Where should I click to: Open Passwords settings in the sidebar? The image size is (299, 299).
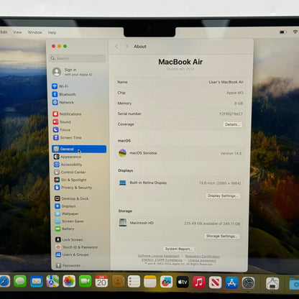pyautogui.click(x=68, y=265)
